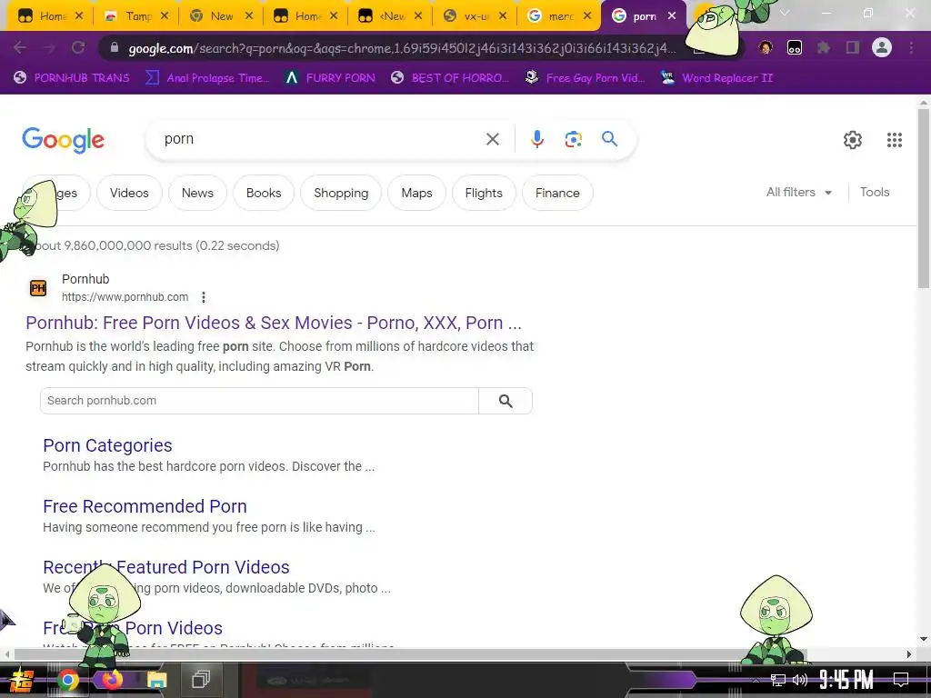Screen dimensions: 931x698
Task: Filter results by Books
Action: click(264, 193)
